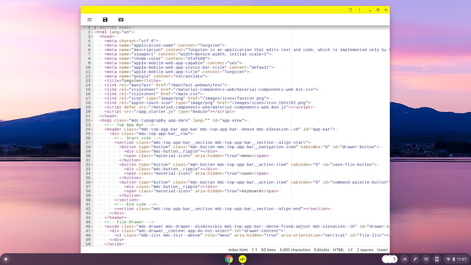
Task: Click the save file floppy icon
Action: pyautogui.click(x=105, y=20)
